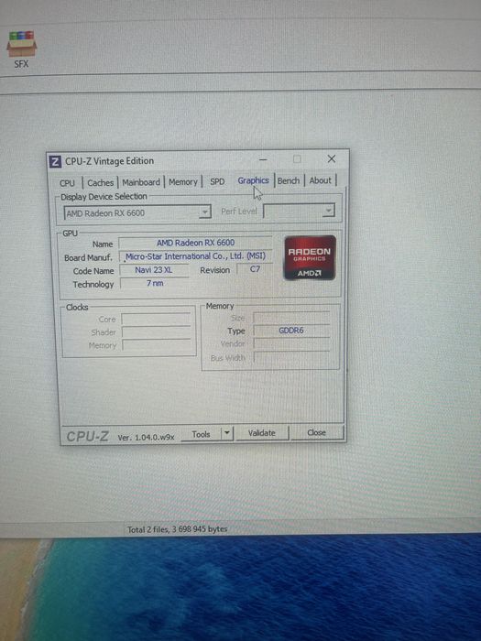Image resolution: width=481 pixels, height=641 pixels.
Task: Switch to the Caches tab
Action: pos(100,183)
